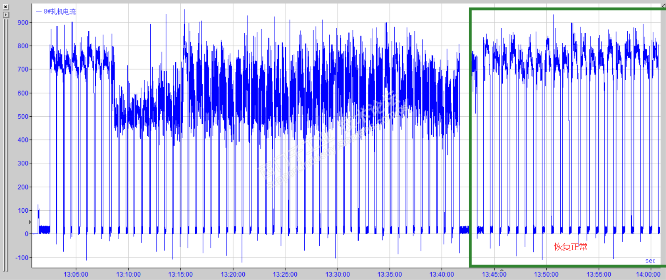Close the trend panel with the X button

6,7
